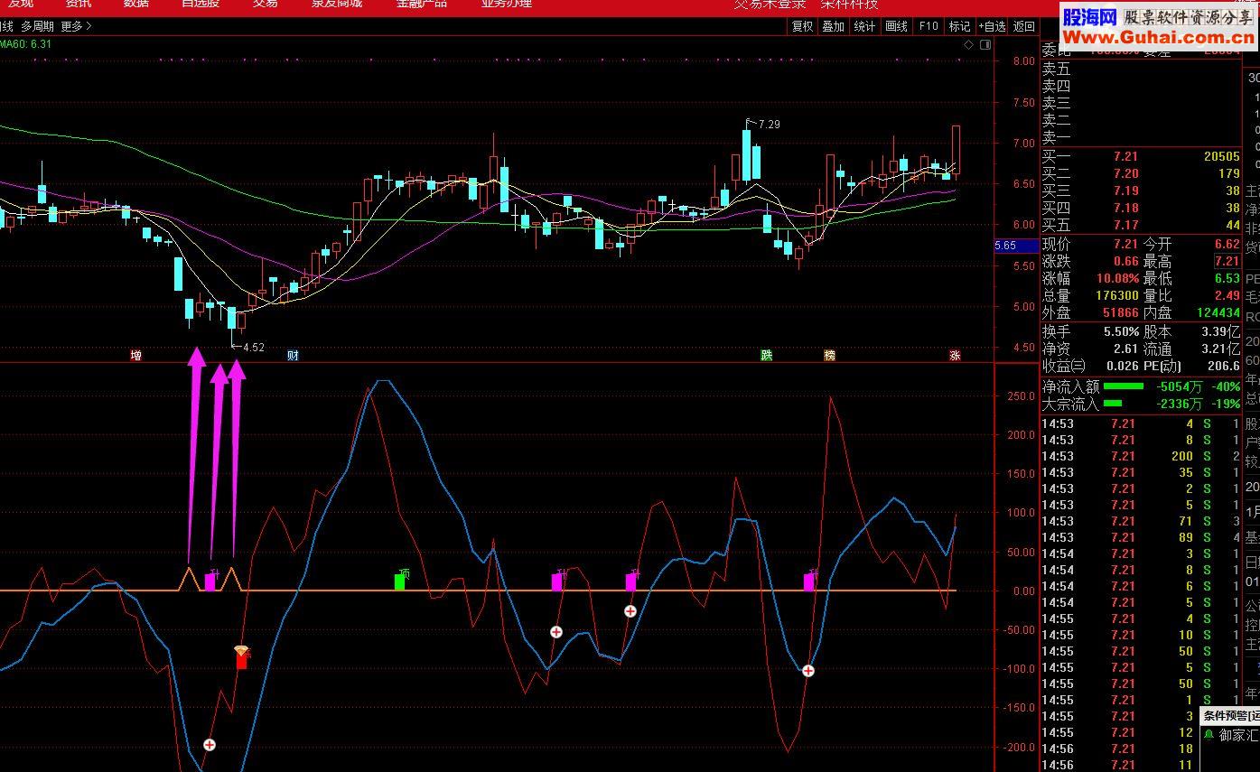Click the 榜 ranking marker under the chart

tap(829, 355)
